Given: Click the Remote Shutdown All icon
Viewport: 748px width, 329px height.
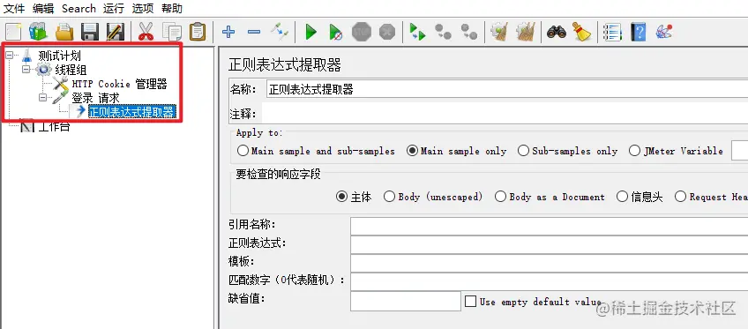Looking at the screenshot, I should [469, 32].
